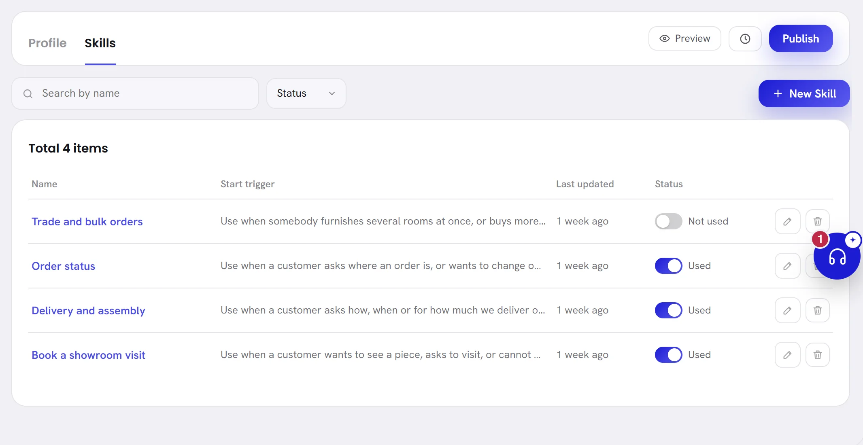Click Order status start trigger description
The width and height of the screenshot is (863, 445).
(x=380, y=266)
